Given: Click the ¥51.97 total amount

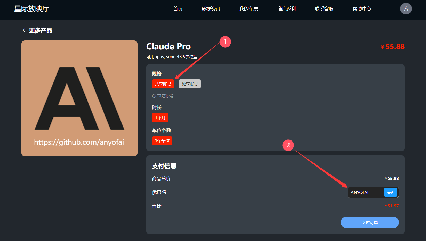Looking at the screenshot, I should pos(392,206).
